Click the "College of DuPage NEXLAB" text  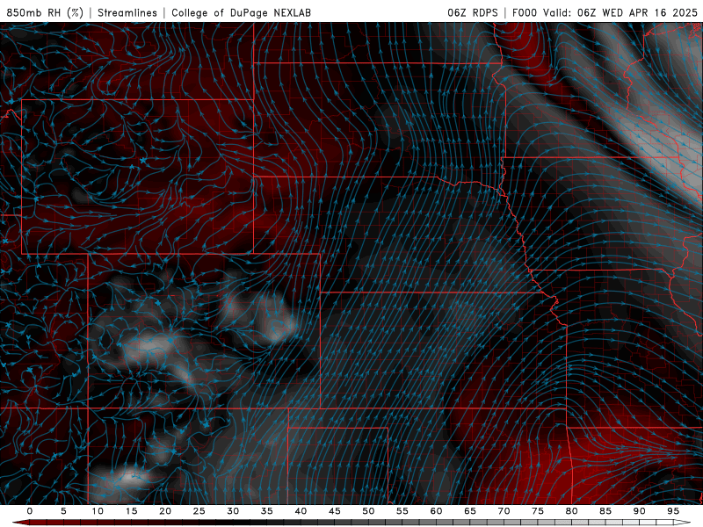pos(241,12)
